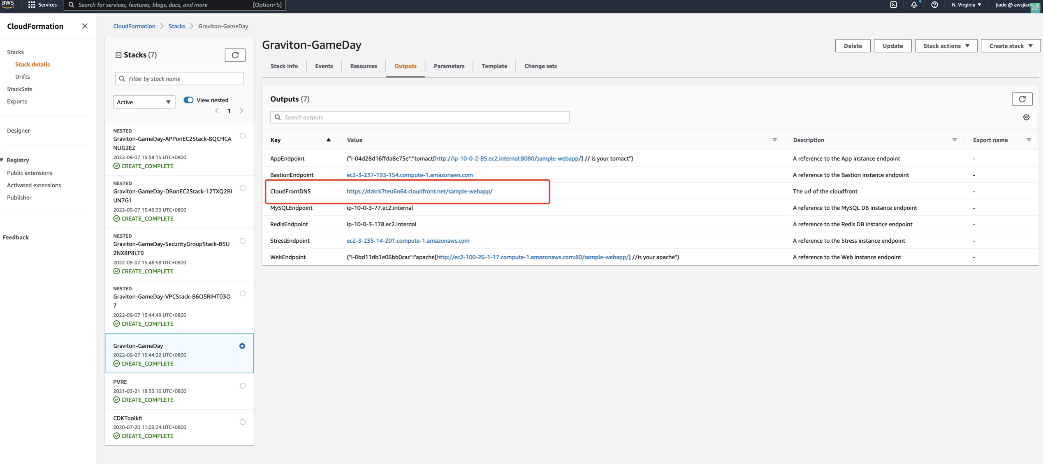Screen dimensions: 1043x464
Task: Open the Active status filter dropdown
Action: click(x=144, y=102)
